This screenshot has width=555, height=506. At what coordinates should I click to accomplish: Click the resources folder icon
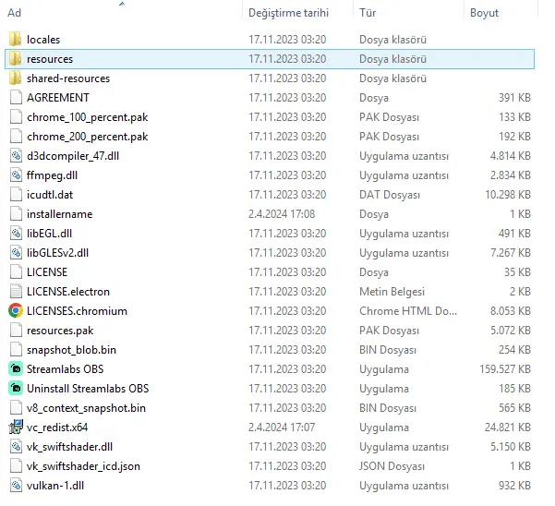[15, 59]
